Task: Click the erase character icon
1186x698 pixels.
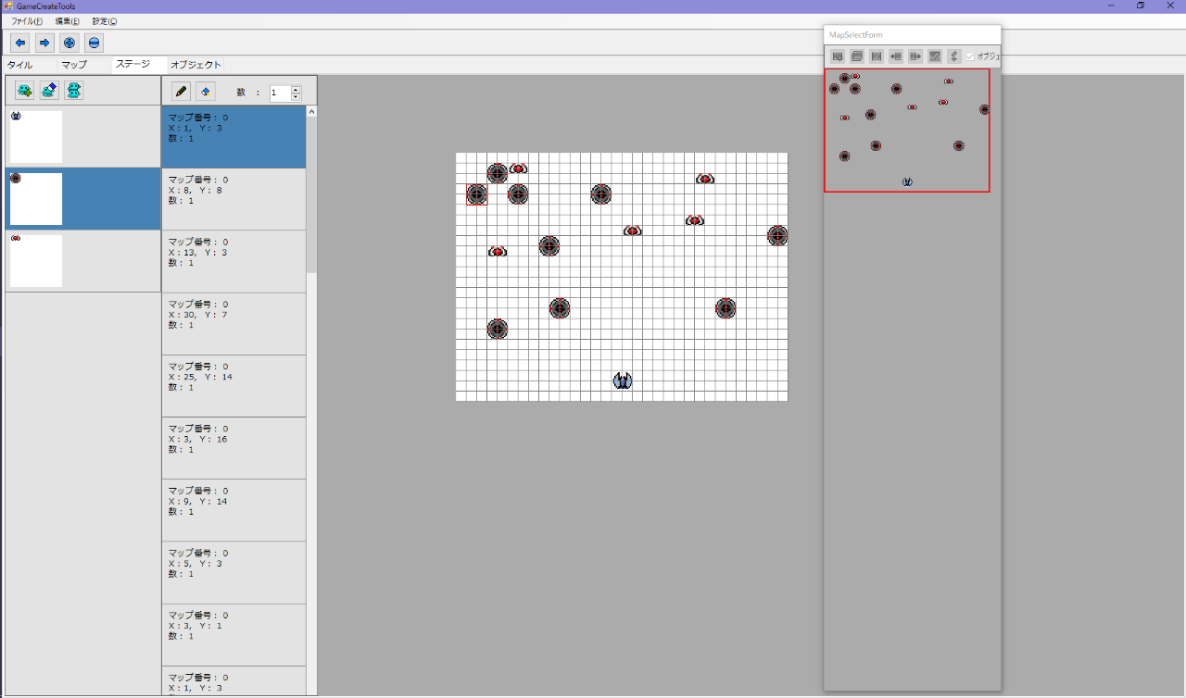Action: [50, 91]
